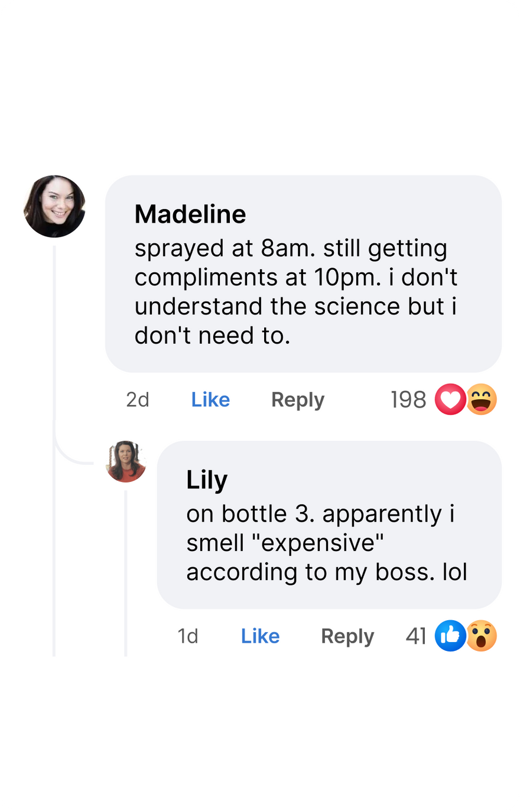Reply to Madeline's comment

[298, 400]
